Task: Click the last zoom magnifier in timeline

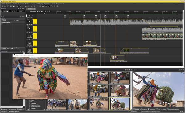Action: [50, 12]
